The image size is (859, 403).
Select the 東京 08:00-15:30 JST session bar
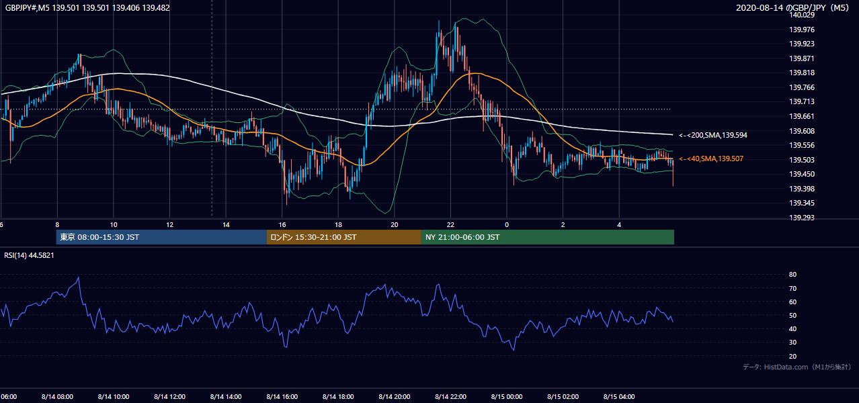click(x=161, y=237)
